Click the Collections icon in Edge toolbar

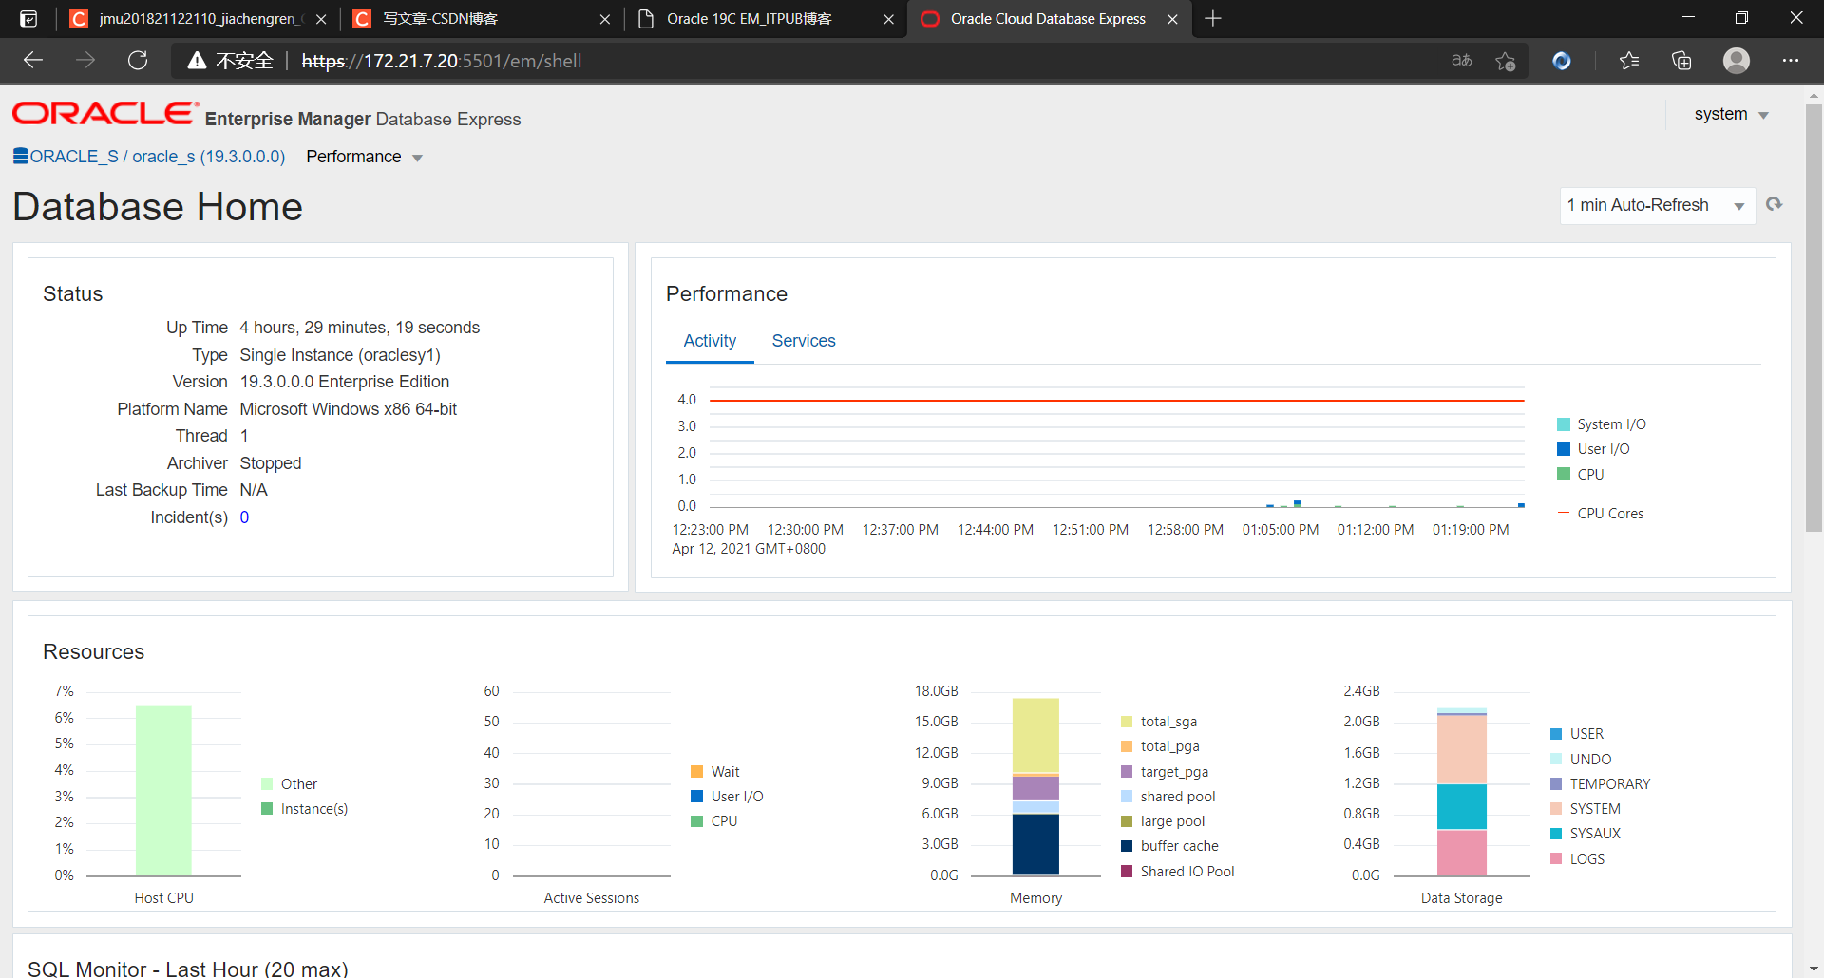click(1681, 60)
